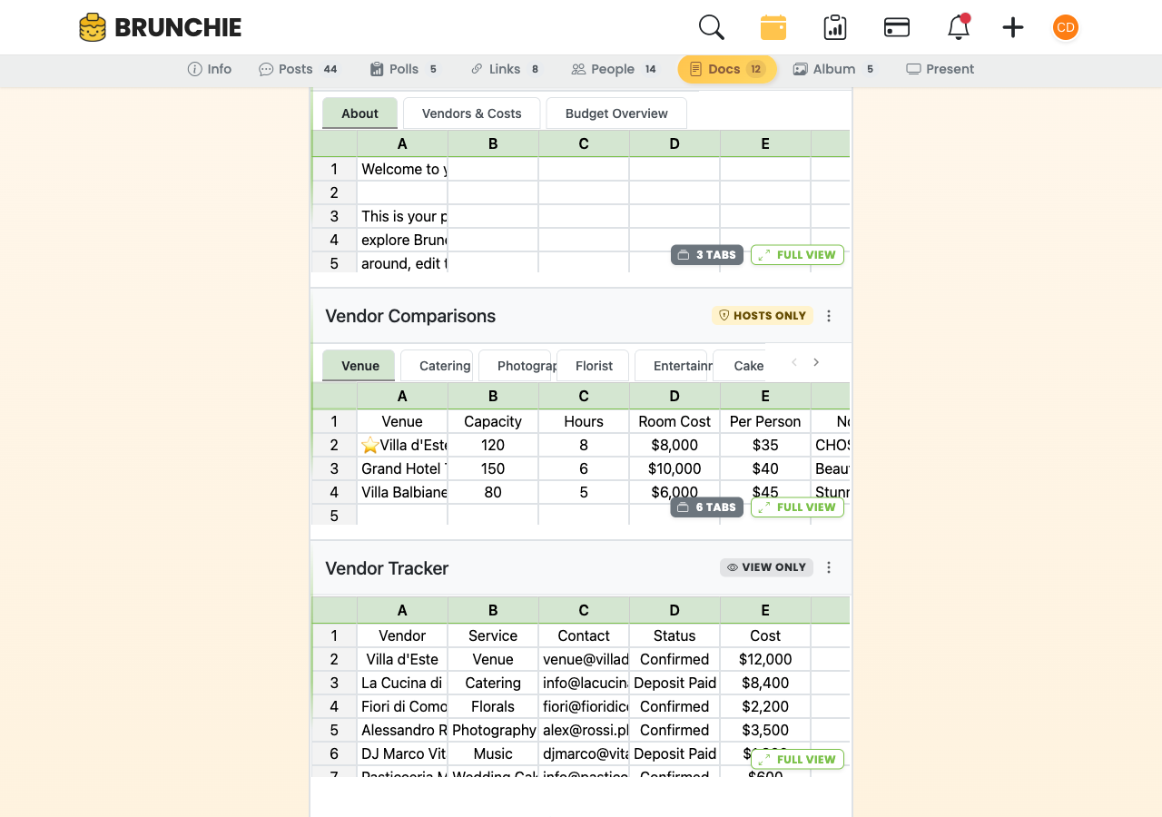Image resolution: width=1162 pixels, height=817 pixels.
Task: Select the $8,400 cost cell
Action: [765, 683]
